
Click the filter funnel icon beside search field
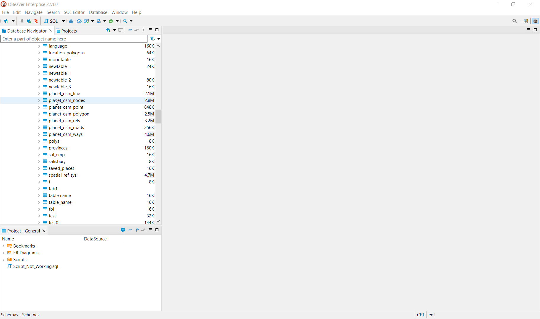click(152, 39)
